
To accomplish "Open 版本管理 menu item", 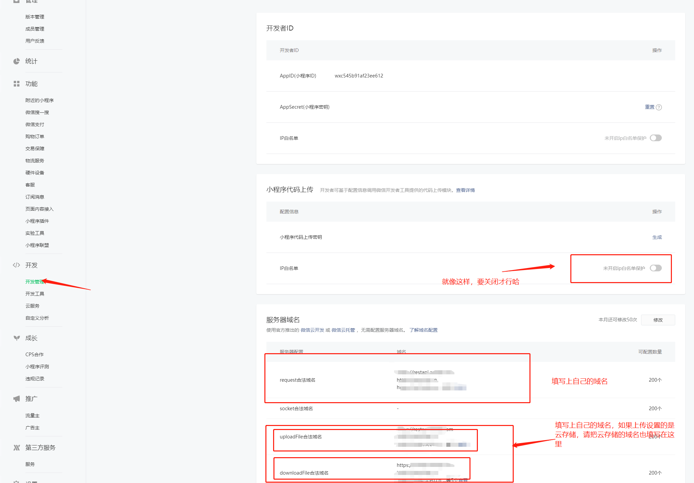I will tap(35, 17).
